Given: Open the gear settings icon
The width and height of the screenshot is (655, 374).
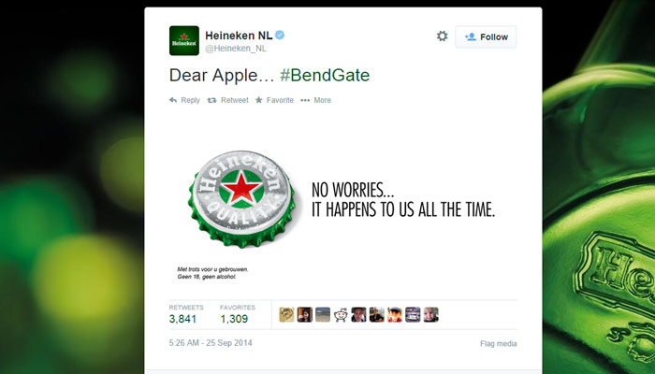Looking at the screenshot, I should (442, 36).
